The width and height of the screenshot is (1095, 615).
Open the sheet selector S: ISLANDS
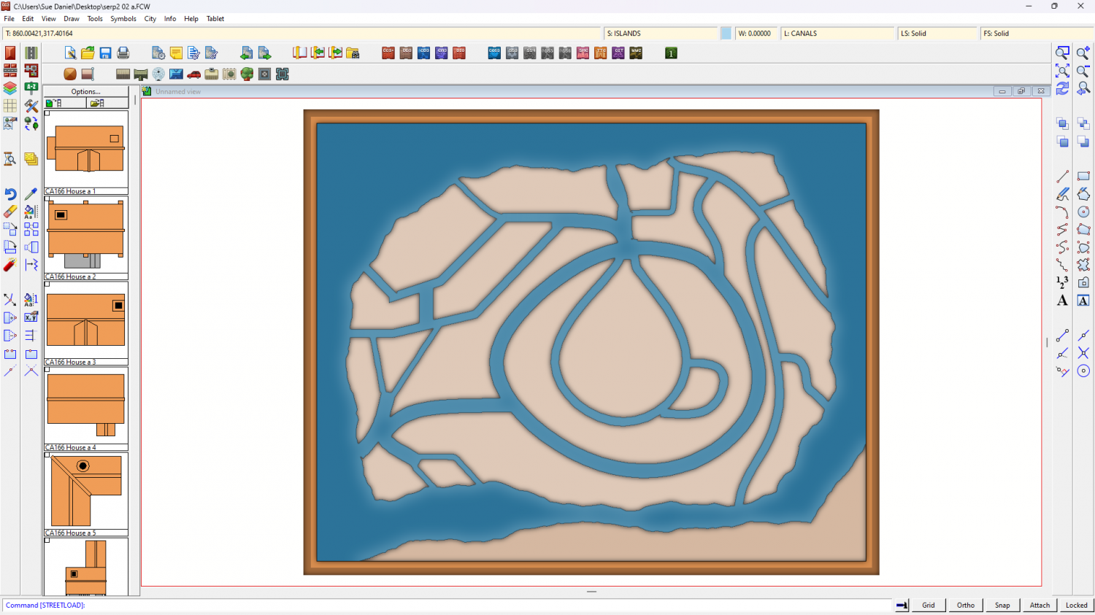point(661,34)
